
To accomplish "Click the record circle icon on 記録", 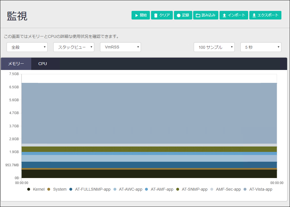I will coord(179,15).
